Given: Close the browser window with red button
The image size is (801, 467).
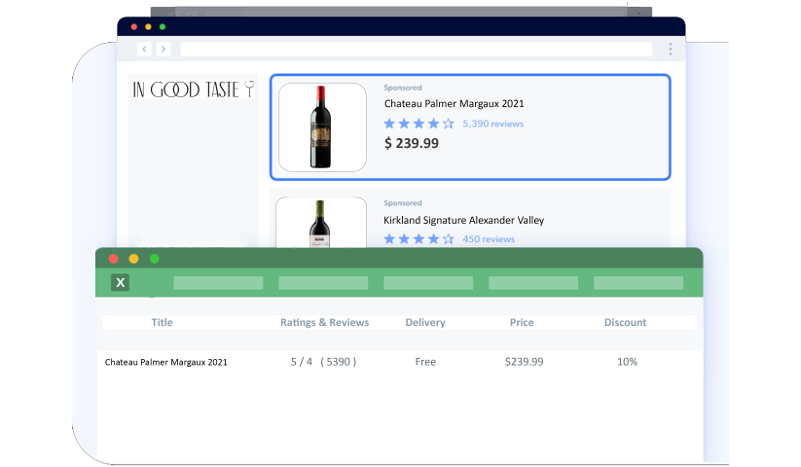Looking at the screenshot, I should point(134,26).
